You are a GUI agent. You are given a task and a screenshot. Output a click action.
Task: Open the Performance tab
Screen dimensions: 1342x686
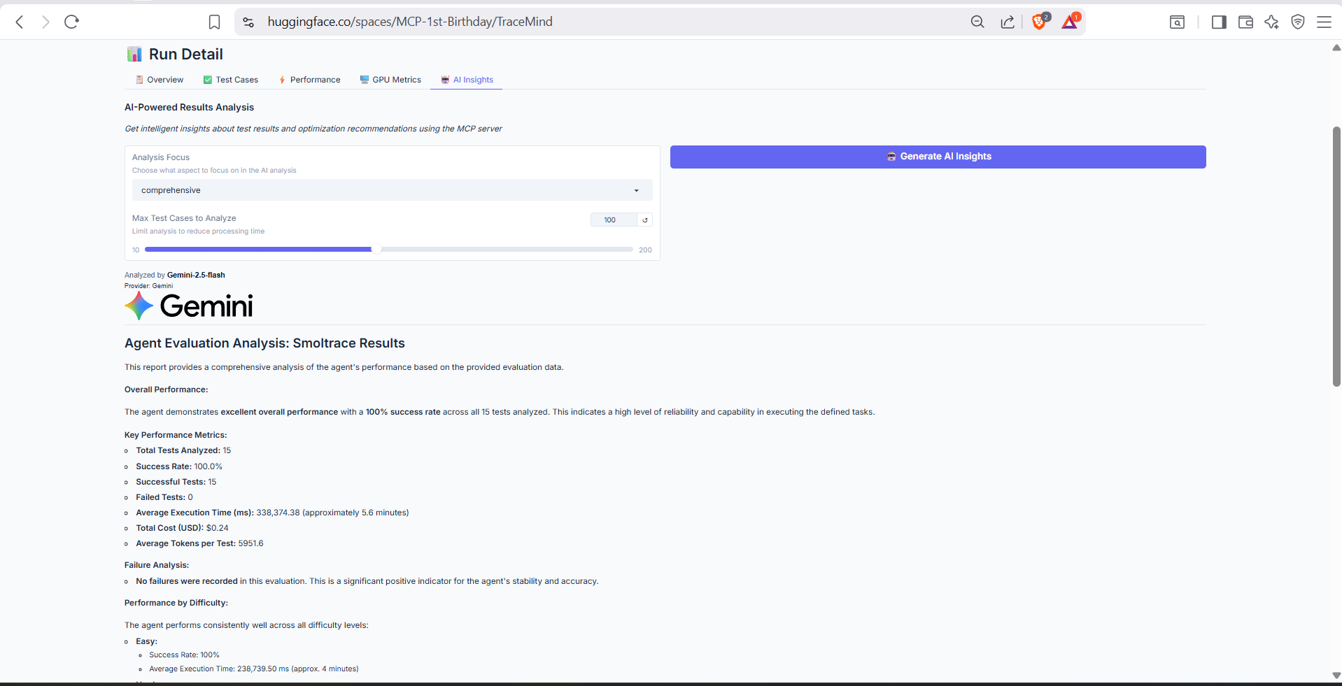pos(309,80)
